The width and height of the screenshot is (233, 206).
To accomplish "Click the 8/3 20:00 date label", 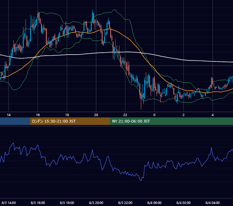I will [96, 203].
